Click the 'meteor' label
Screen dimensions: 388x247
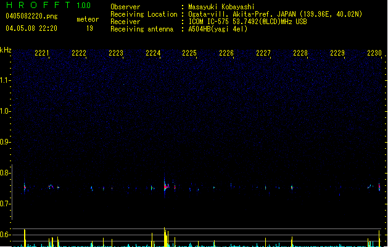point(88,19)
